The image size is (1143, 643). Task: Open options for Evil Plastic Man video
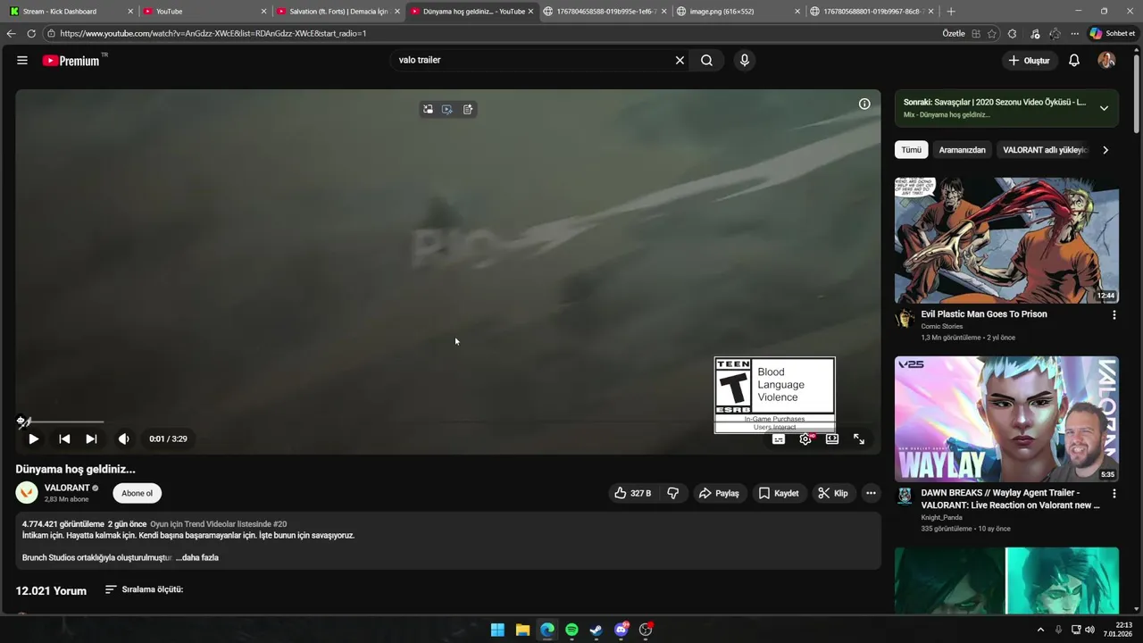point(1114,315)
